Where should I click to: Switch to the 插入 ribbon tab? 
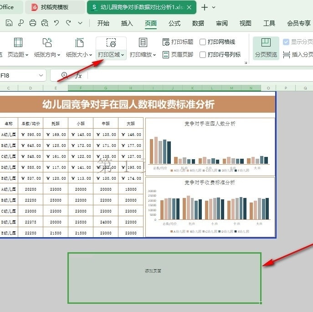coord(127,23)
